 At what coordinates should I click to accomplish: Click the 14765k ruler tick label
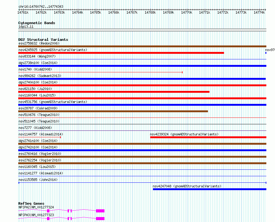click(x=95, y=12)
